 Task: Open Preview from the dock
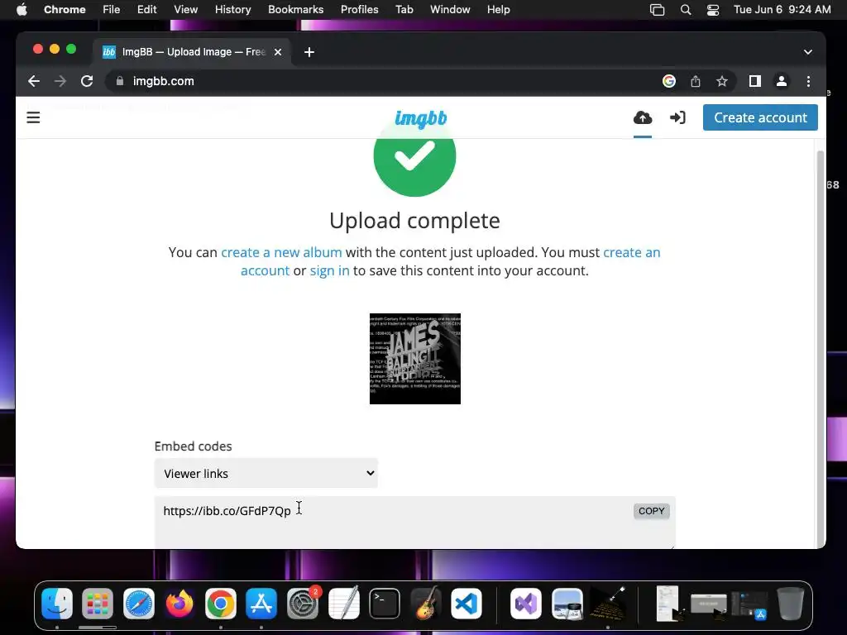pyautogui.click(x=567, y=603)
